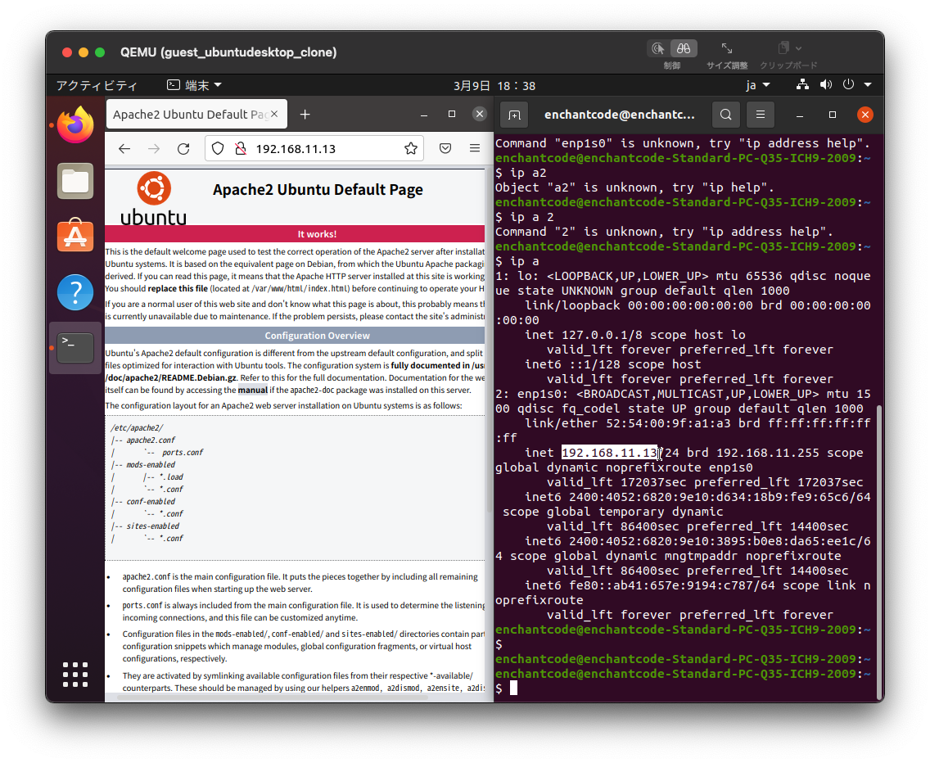Expand the system menu arrow
The height and width of the screenshot is (763, 930).
point(869,85)
